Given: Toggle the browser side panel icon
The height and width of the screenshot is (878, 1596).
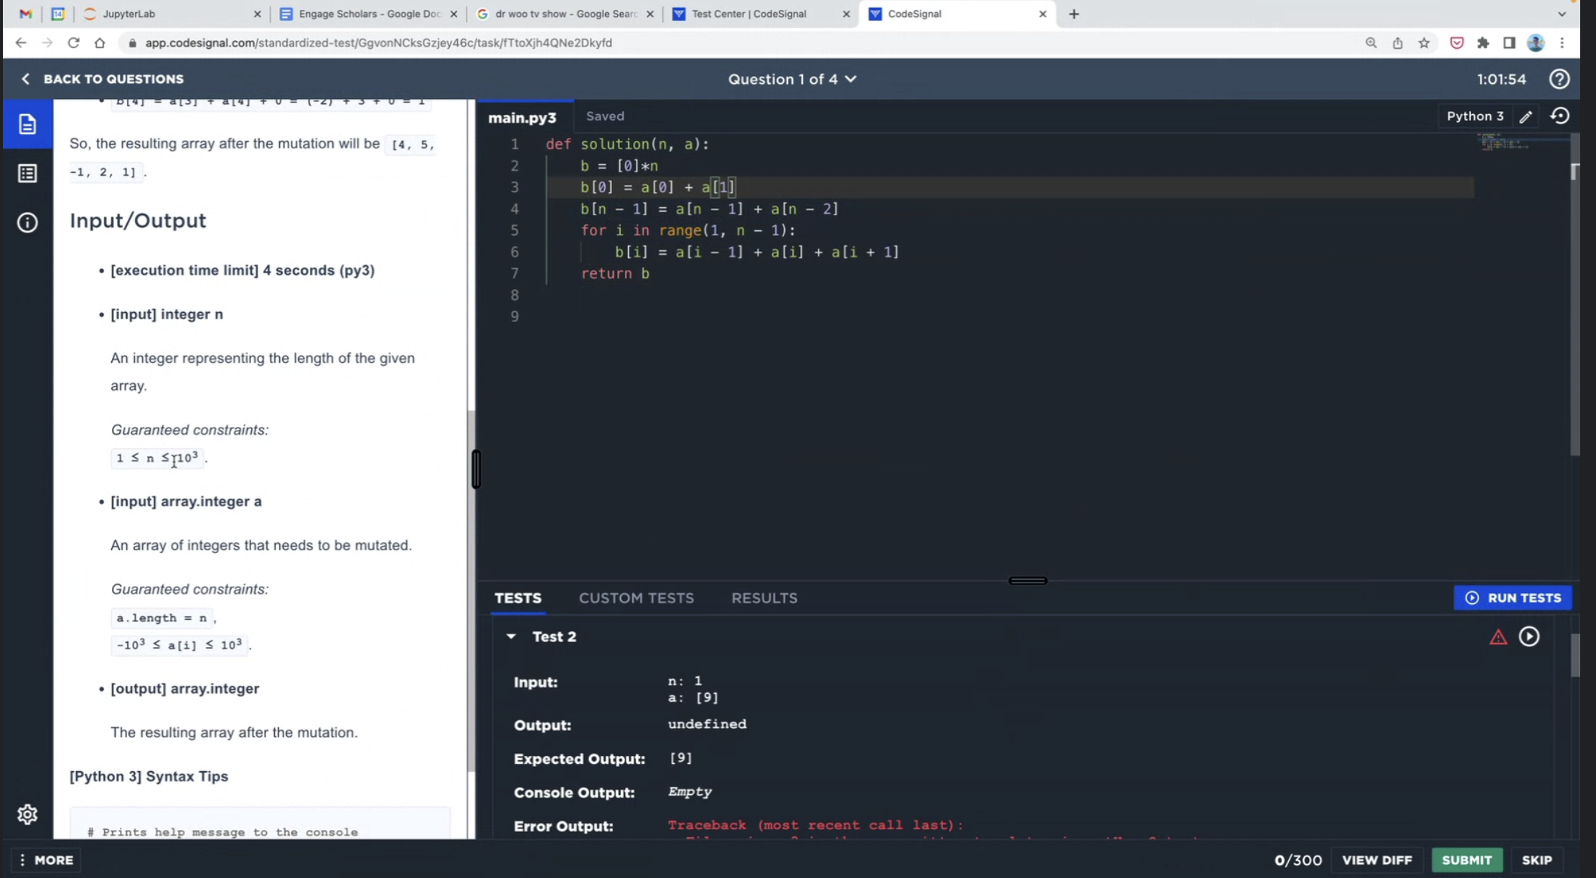Looking at the screenshot, I should 1509,43.
